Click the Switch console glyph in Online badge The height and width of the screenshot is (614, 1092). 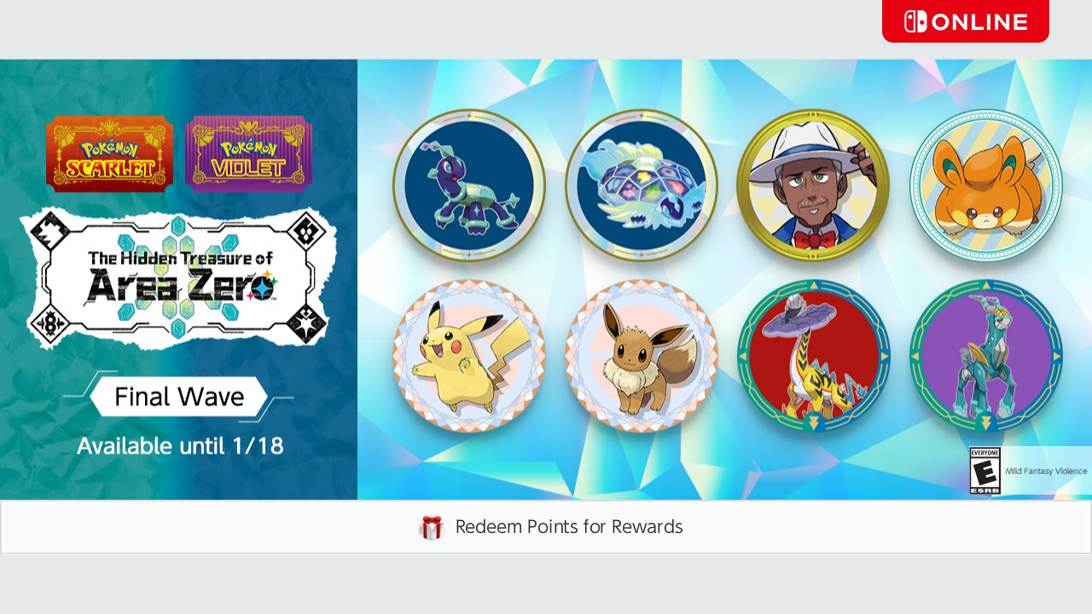coord(915,21)
